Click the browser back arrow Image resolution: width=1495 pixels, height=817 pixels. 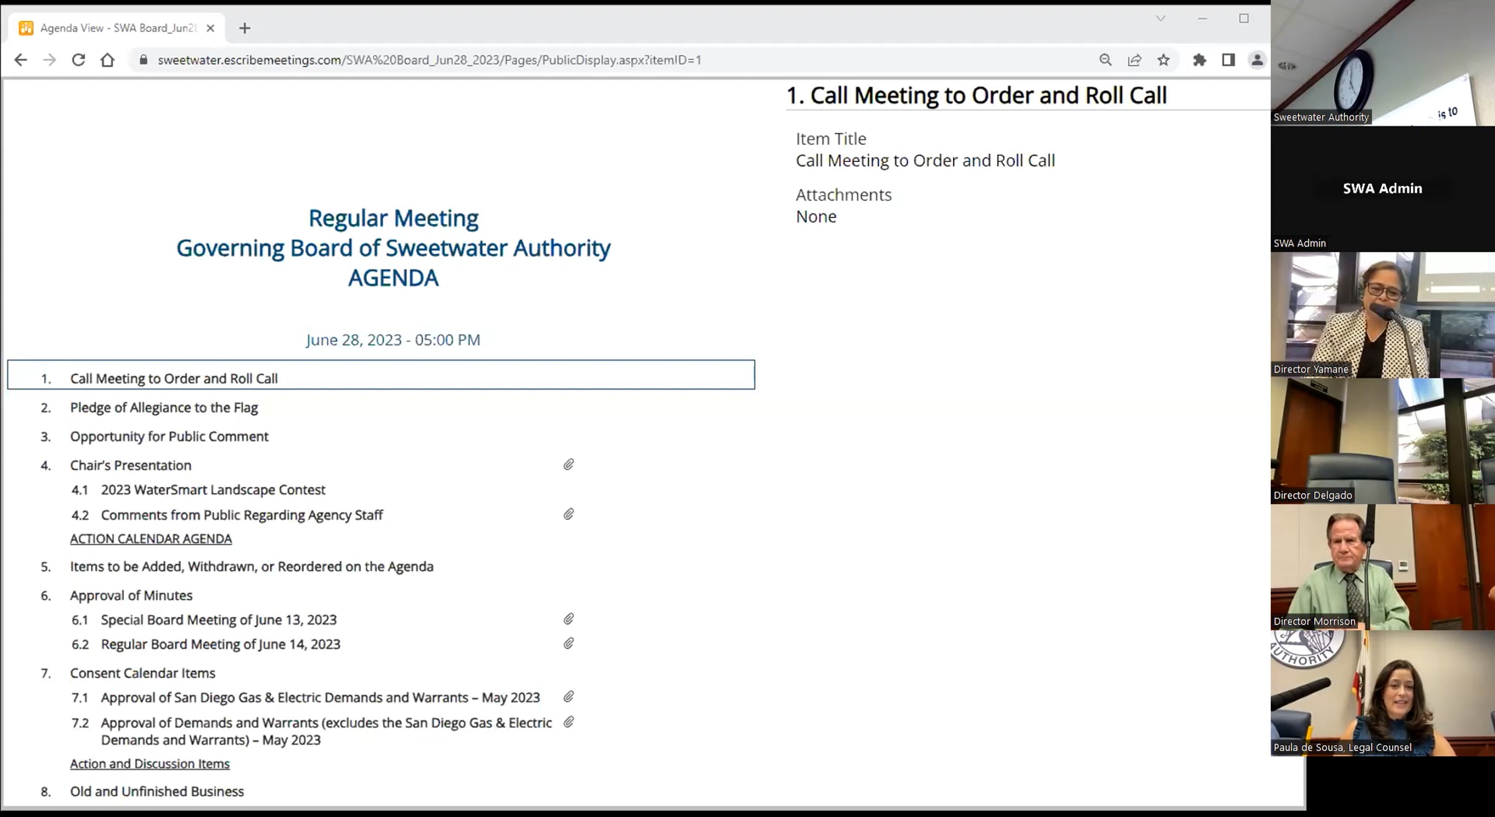point(21,60)
